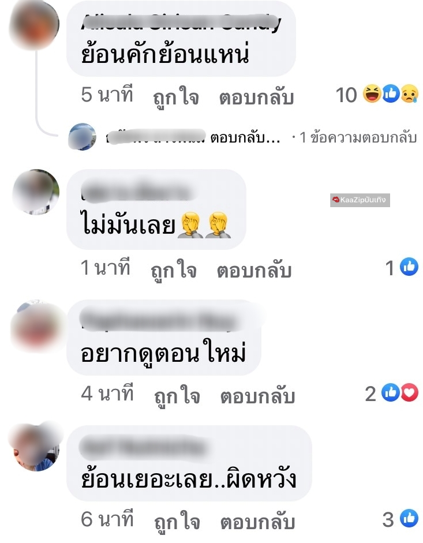Screen dimensions: 423x543
Task: Expand the 1 ข้อความตอบกลับ reply thread
Action: (358, 137)
